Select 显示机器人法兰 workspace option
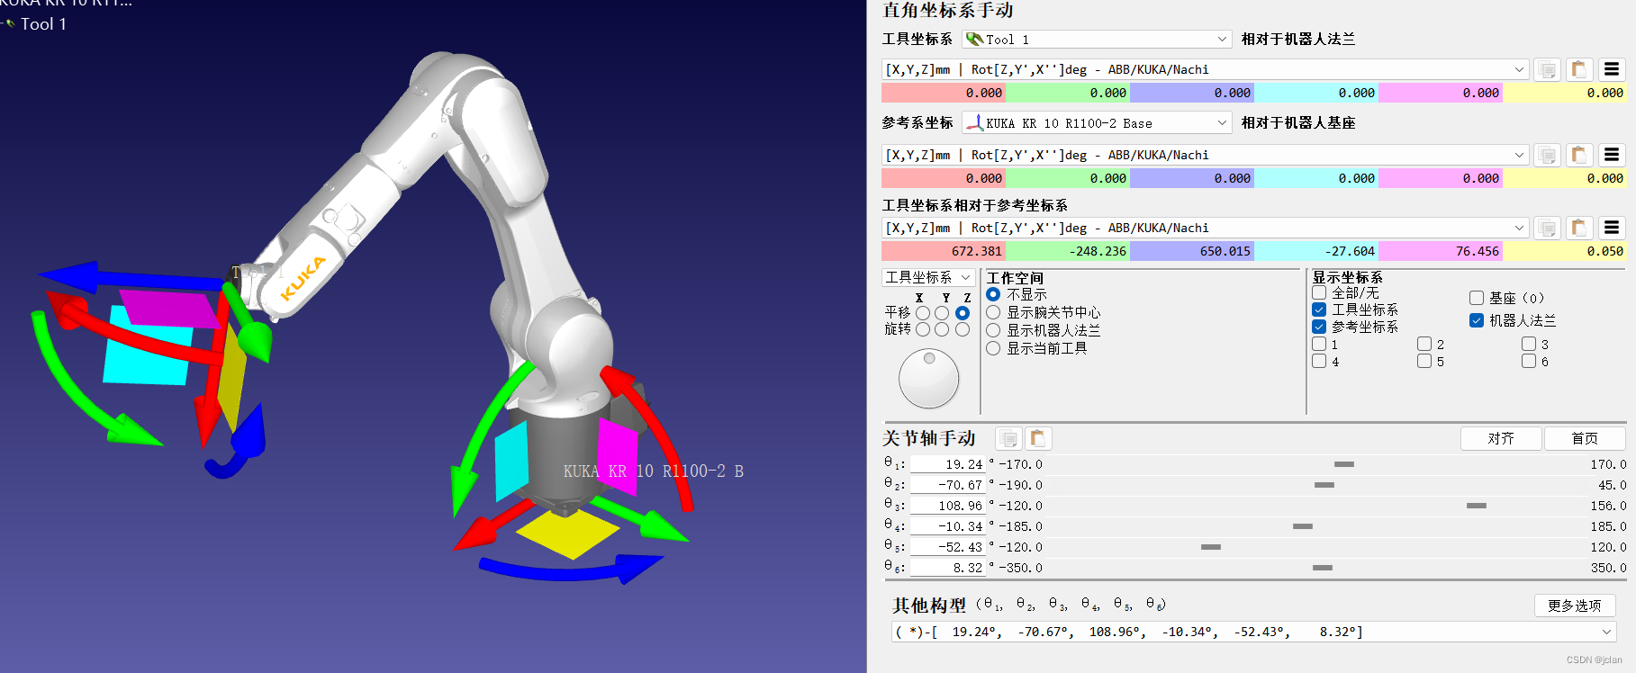 click(993, 330)
